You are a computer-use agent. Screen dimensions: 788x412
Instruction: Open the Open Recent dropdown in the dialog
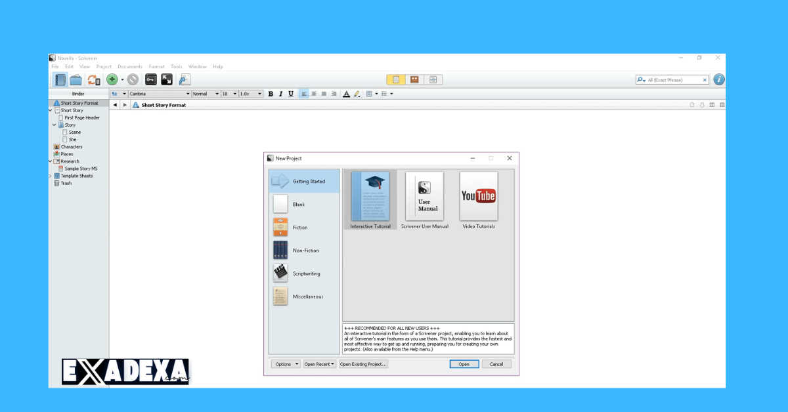point(320,364)
